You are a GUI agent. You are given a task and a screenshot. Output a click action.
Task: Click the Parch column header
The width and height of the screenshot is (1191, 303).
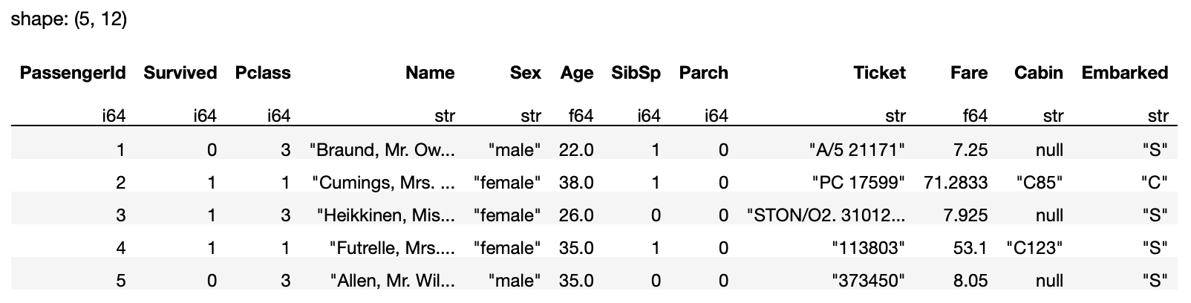point(703,73)
